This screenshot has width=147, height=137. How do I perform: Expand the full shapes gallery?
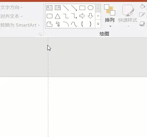point(98,24)
